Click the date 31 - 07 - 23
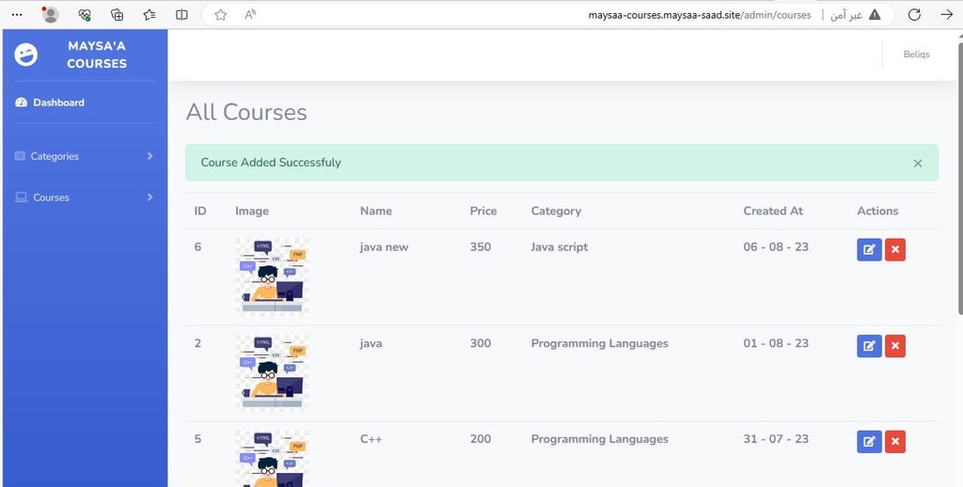 pyautogui.click(x=776, y=439)
